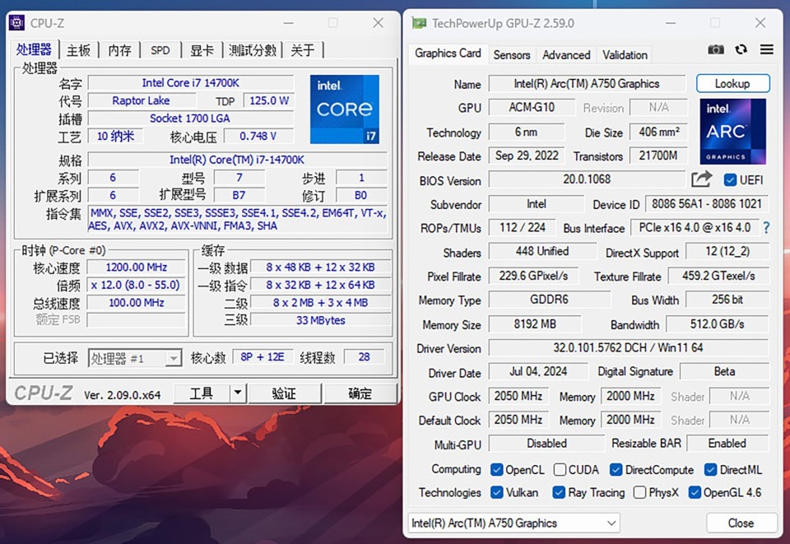
Task: Switch to the Advanced tab in GPU-Z
Action: 565,54
